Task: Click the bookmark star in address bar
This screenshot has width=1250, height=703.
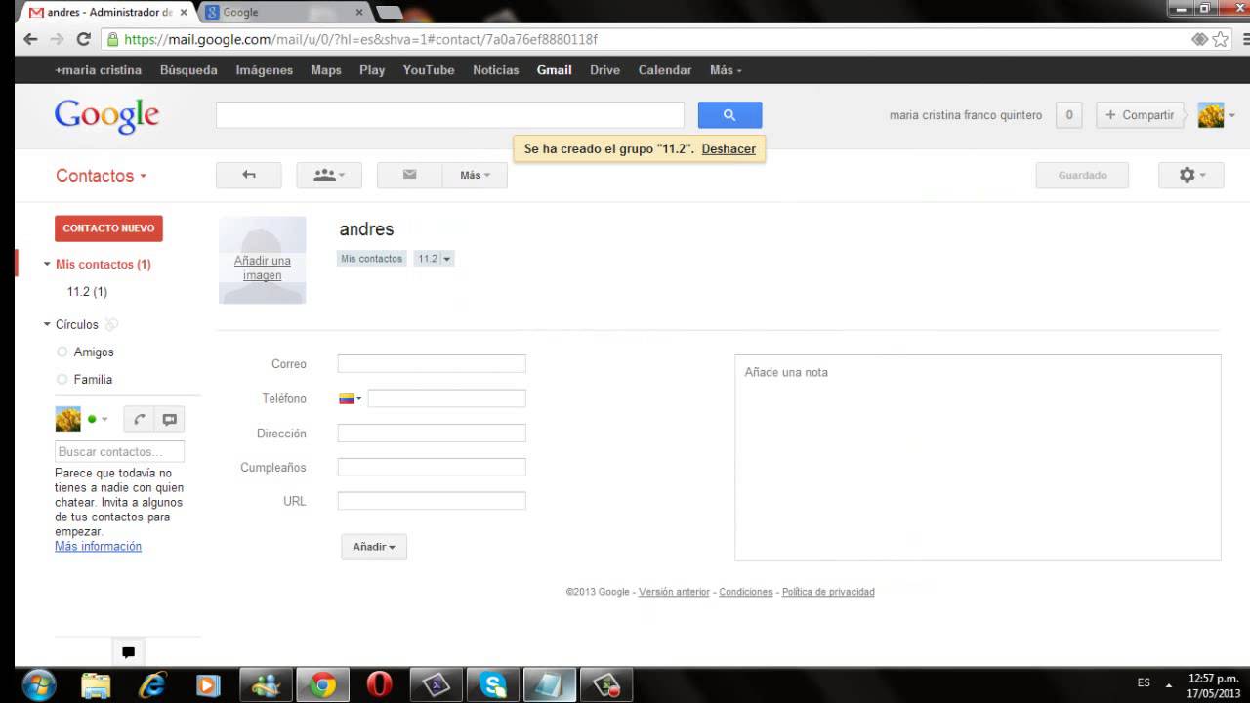Action: (1221, 40)
